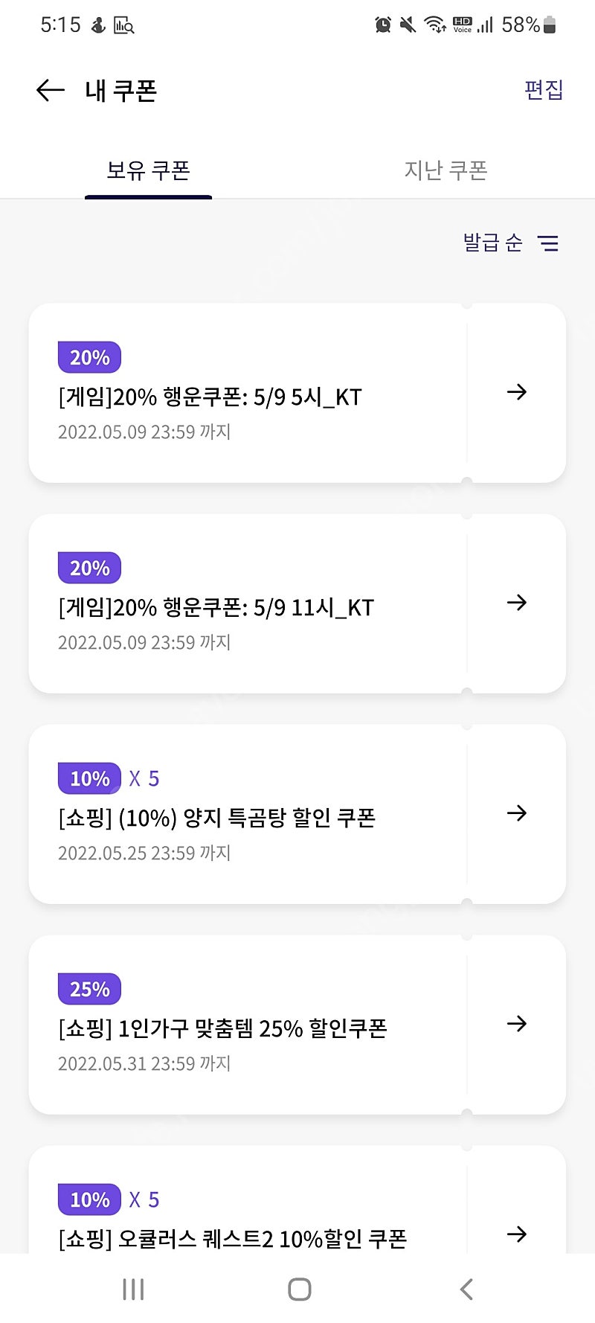This screenshot has height=1323, width=595.
Task: Open arrow for 5/9 11시_KT game coupon
Action: [x=516, y=603]
